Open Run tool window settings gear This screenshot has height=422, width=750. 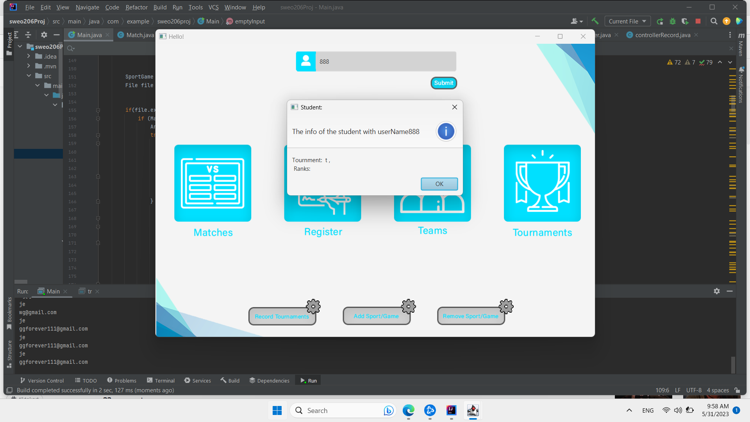click(716, 291)
